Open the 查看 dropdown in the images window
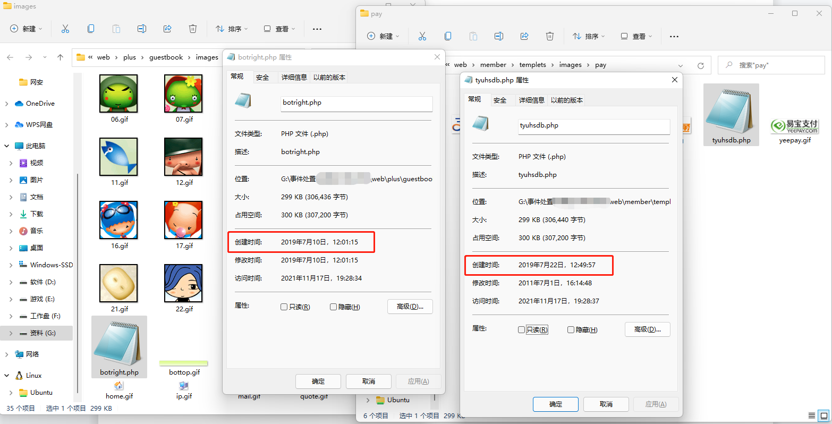Viewport: 832px width, 424px height. [278, 29]
